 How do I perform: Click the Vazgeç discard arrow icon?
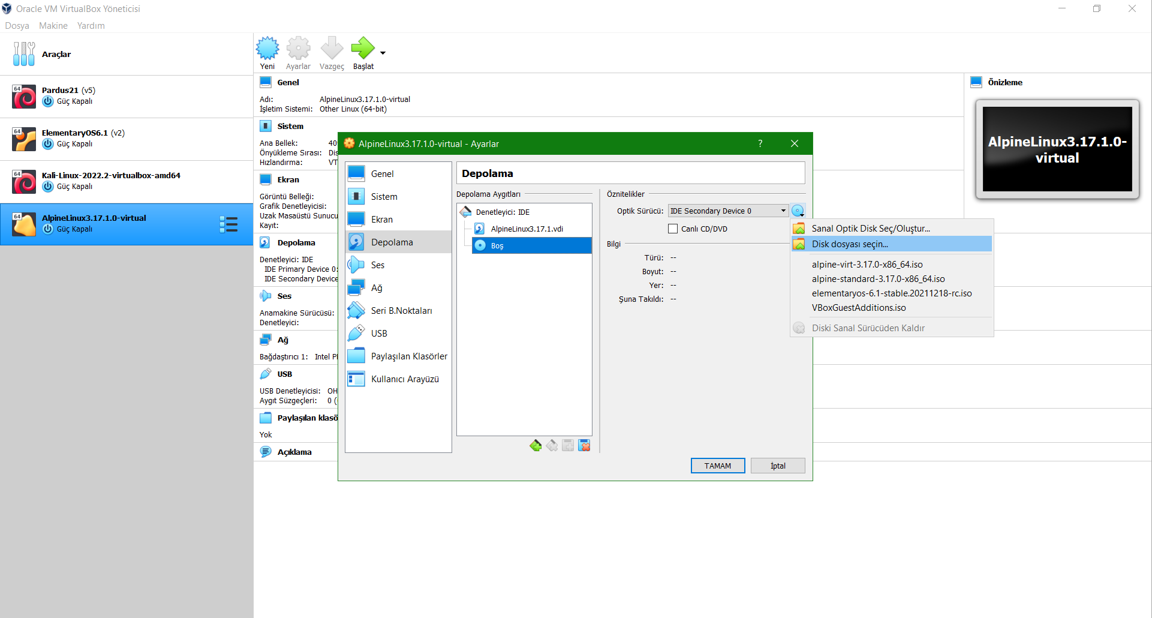(x=332, y=49)
